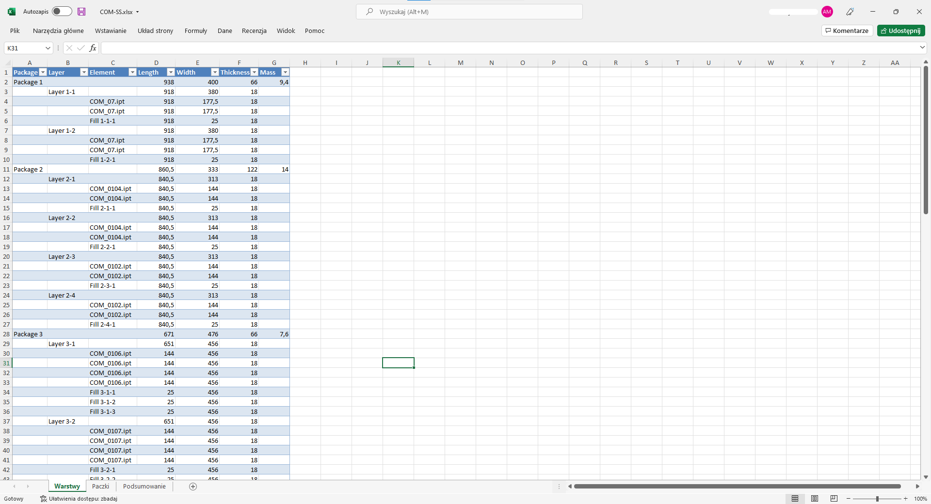Screen dimensions: 931x504
Task: Open the Package column filter dropdown
Action: (x=43, y=72)
